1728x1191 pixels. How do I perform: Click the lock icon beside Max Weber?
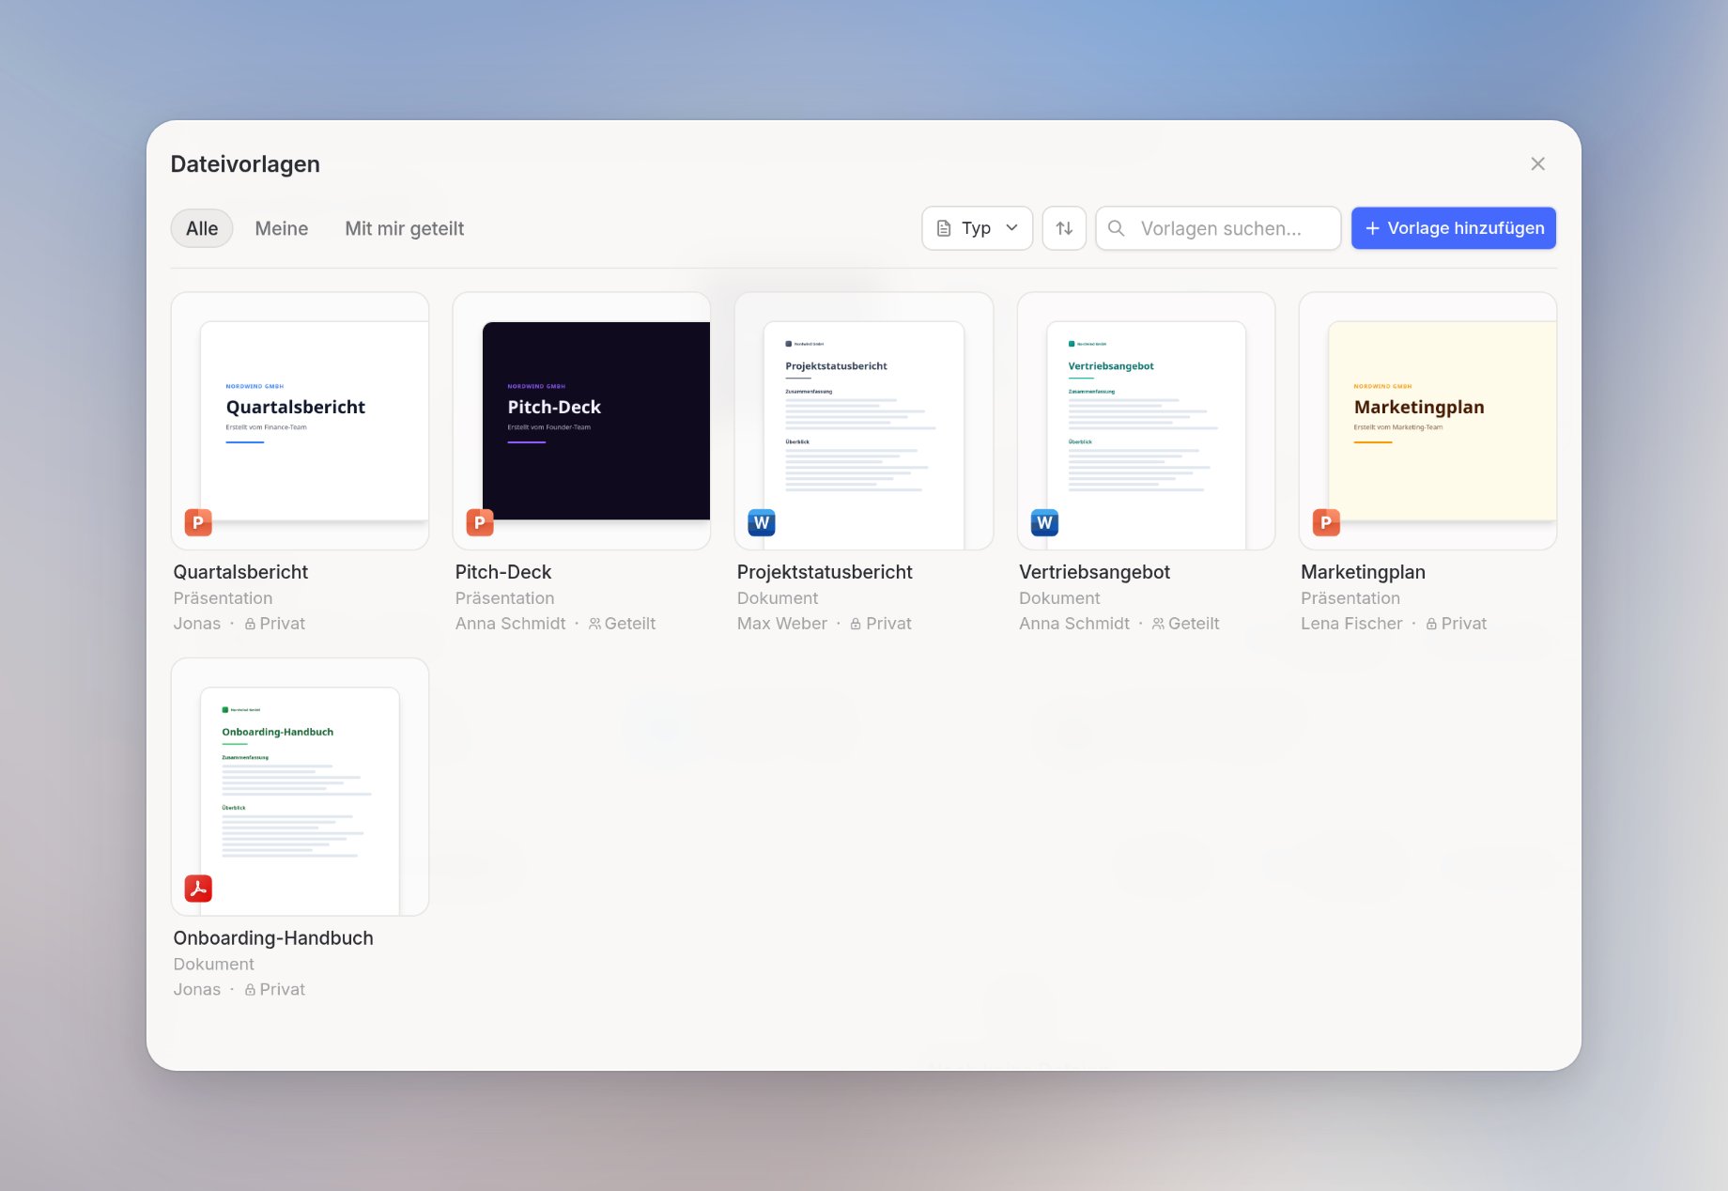(x=856, y=624)
